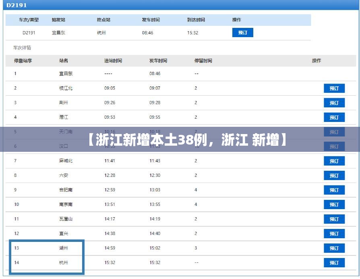Click station name 瓦屋山
The image size is (360, 279).
pos(66,219)
